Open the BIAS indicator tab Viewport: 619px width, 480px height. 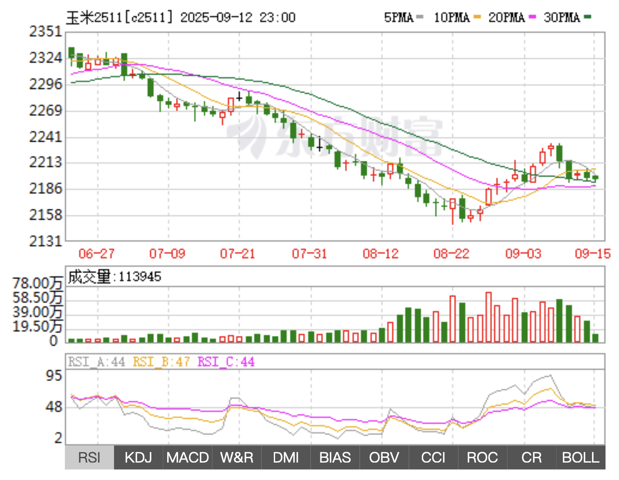coord(335,457)
